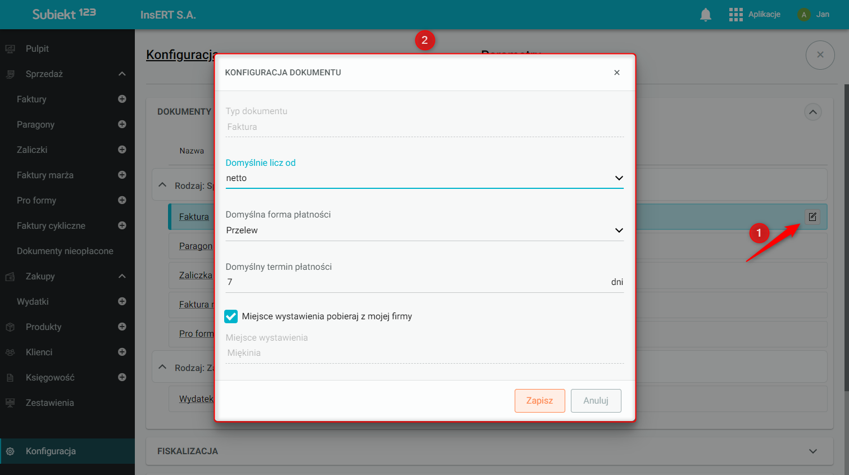Click the Wydatek document link
Image resolution: width=849 pixels, height=475 pixels.
[x=196, y=399]
